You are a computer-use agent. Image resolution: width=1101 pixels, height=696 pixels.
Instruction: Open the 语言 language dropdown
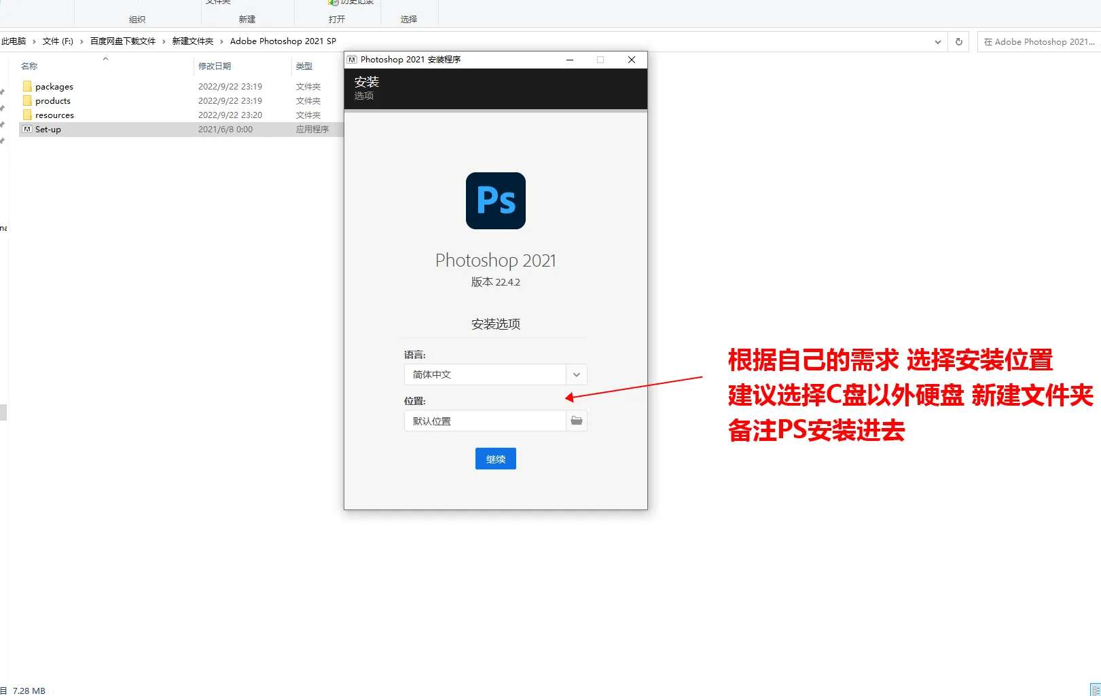pyautogui.click(x=576, y=374)
